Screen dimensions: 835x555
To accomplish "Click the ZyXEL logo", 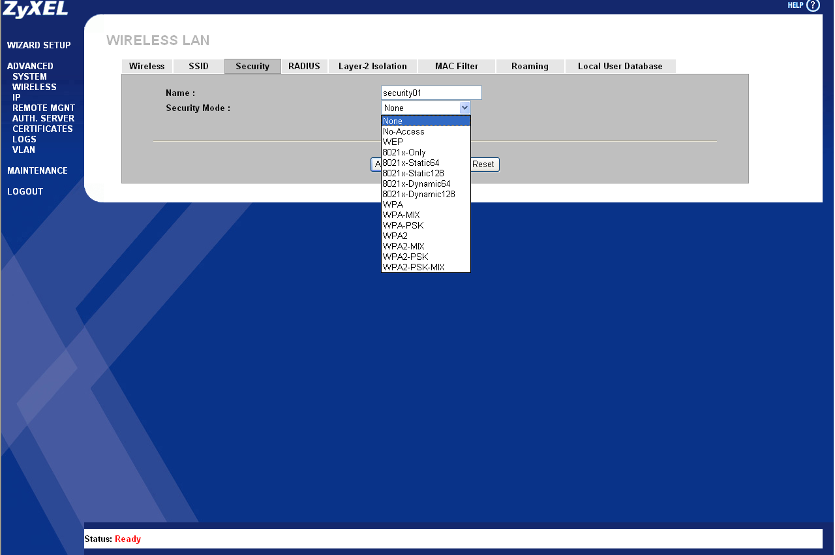I will tap(35, 9).
